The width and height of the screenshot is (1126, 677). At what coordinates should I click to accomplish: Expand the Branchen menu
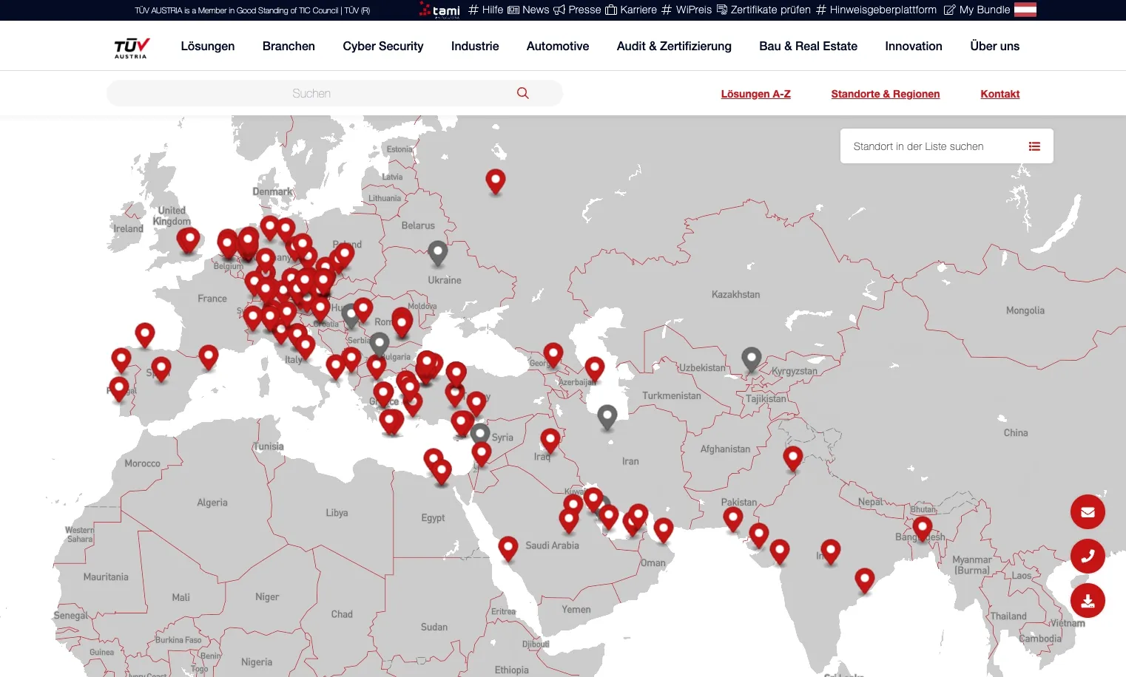coord(289,46)
